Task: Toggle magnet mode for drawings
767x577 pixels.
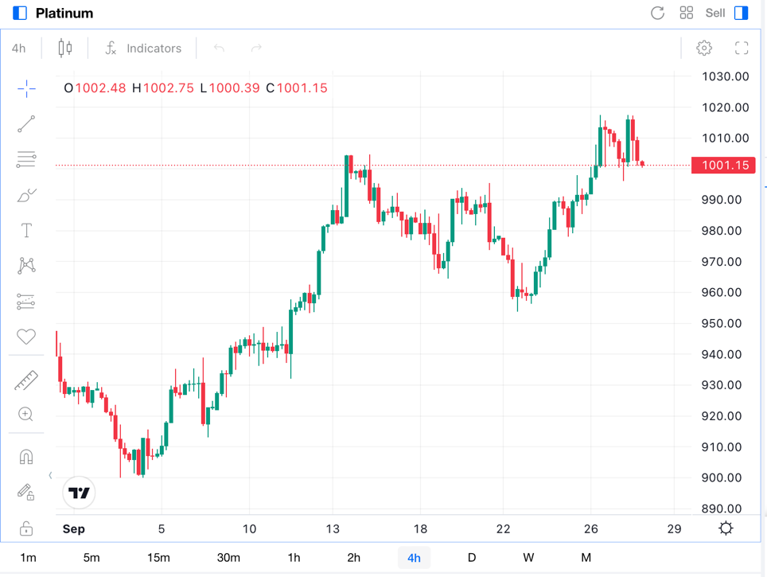Action: 26,457
